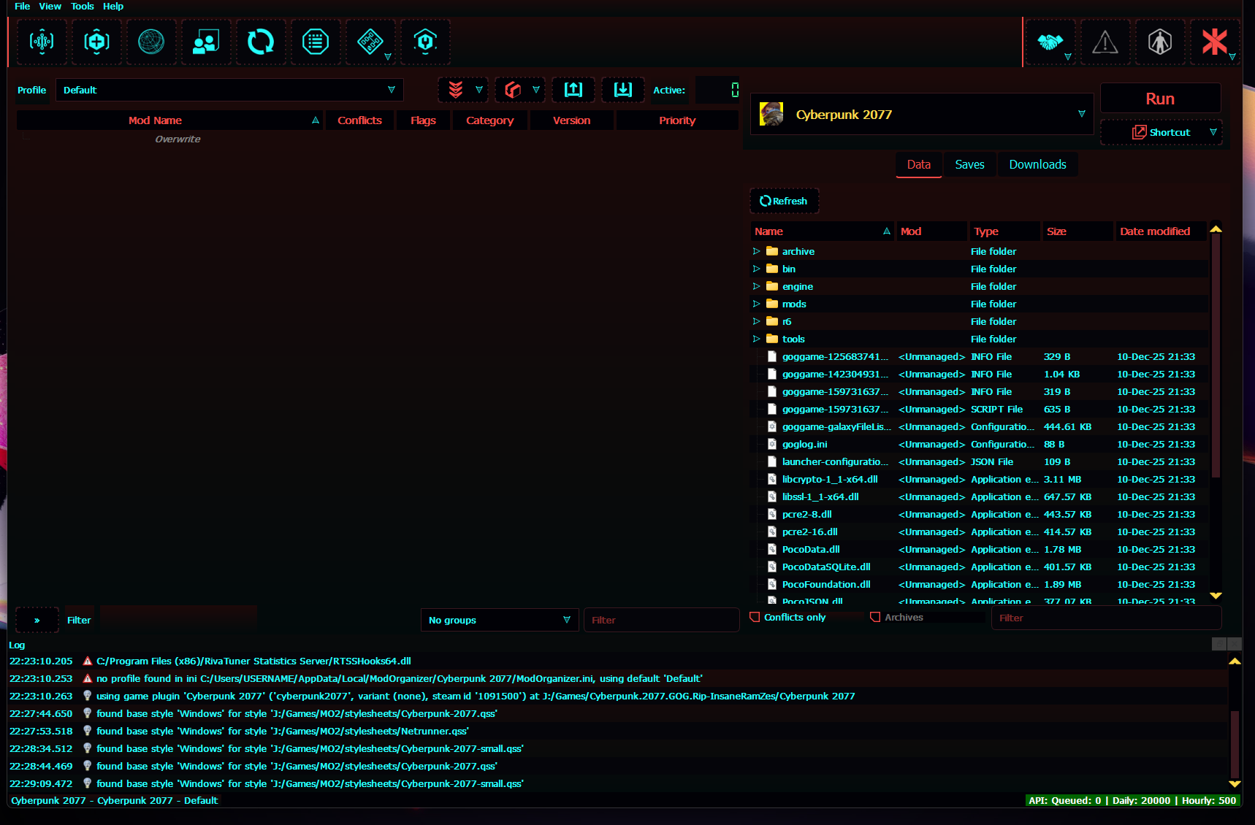This screenshot has height=825, width=1255.
Task: Expand the bin folder
Action: click(757, 269)
